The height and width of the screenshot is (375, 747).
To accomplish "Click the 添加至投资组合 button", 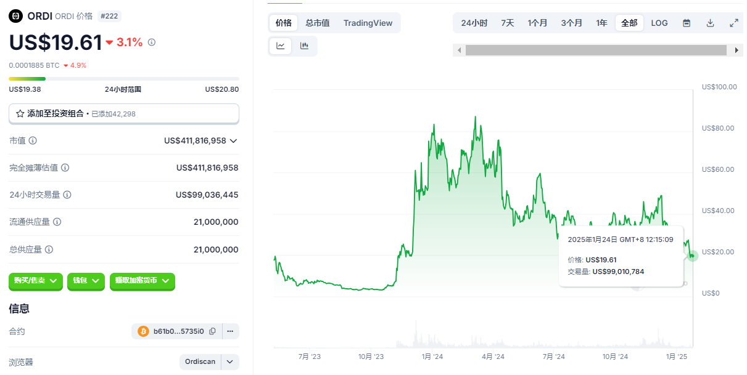I will click(x=124, y=114).
